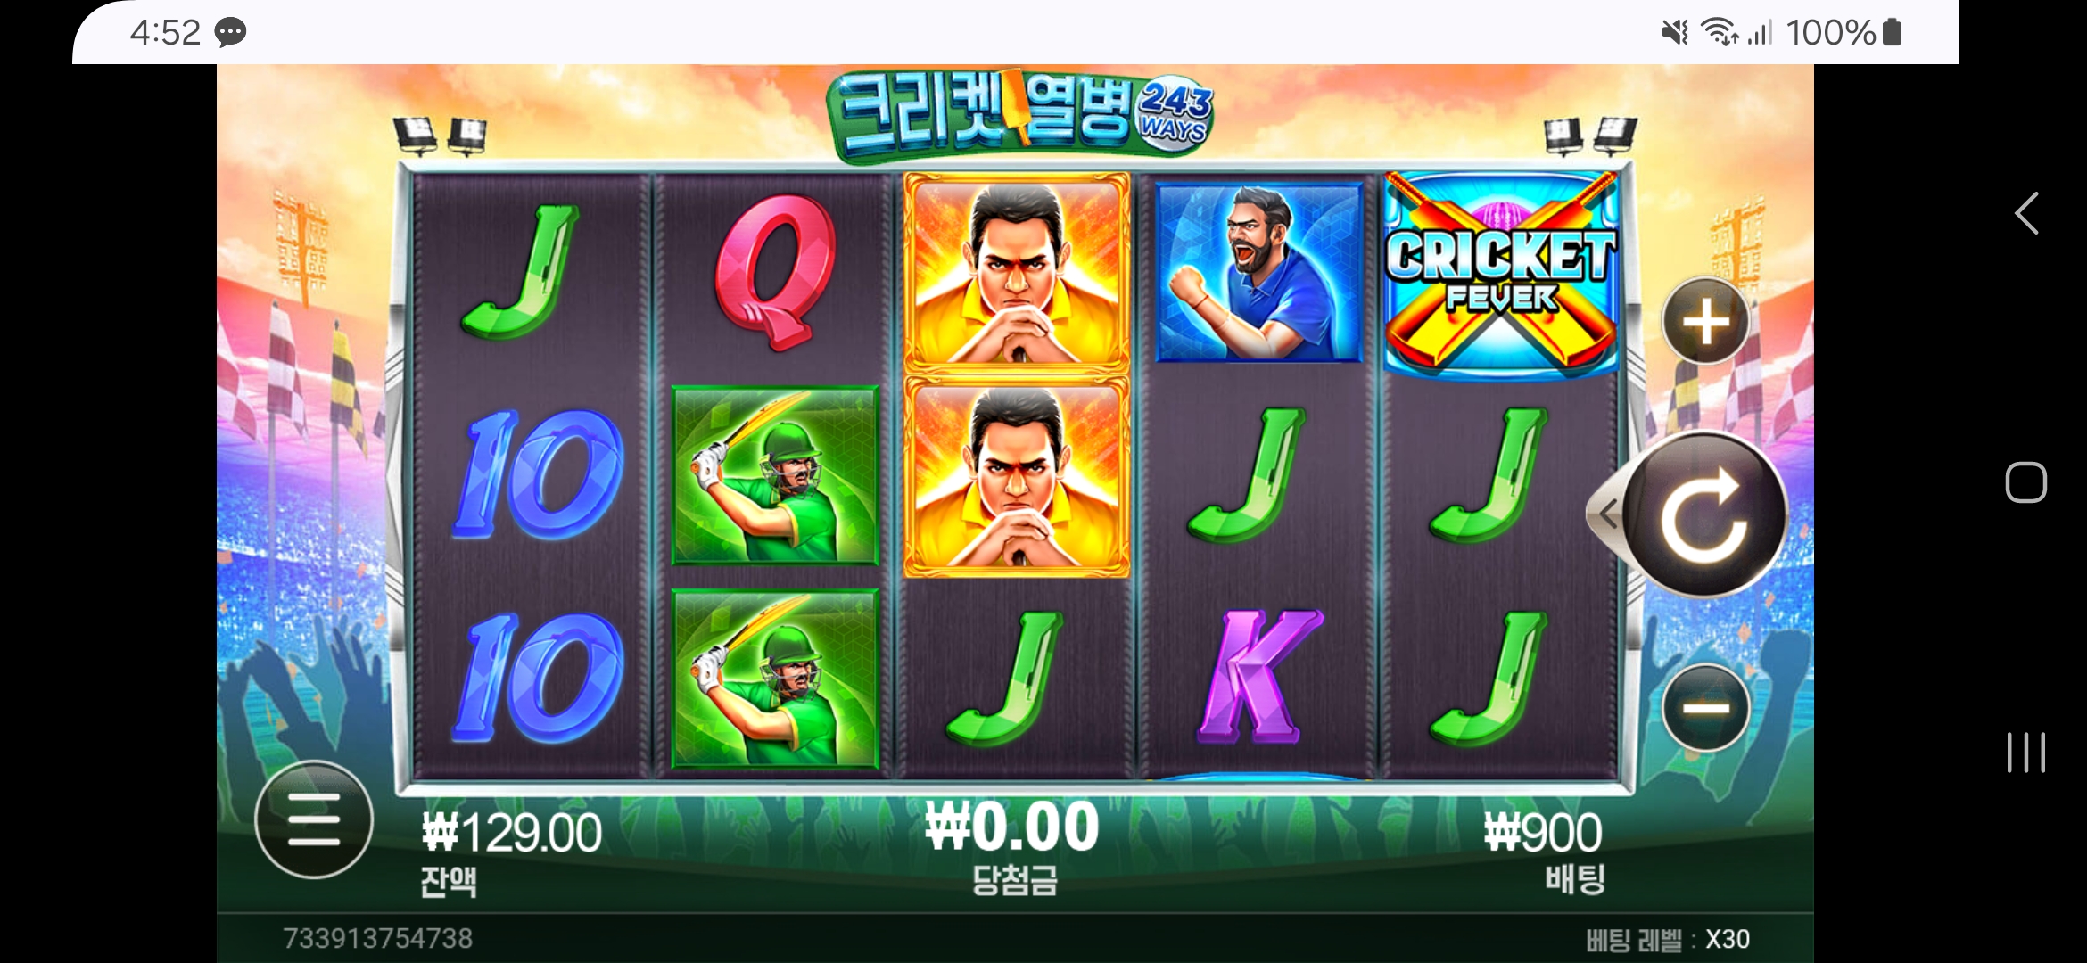2087x963 pixels.
Task: Tap the ₩129.00 balance display
Action: [x=512, y=834]
